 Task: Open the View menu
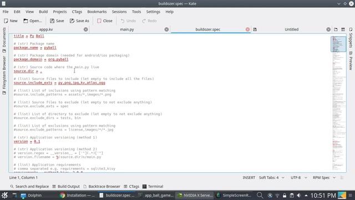point(29,12)
